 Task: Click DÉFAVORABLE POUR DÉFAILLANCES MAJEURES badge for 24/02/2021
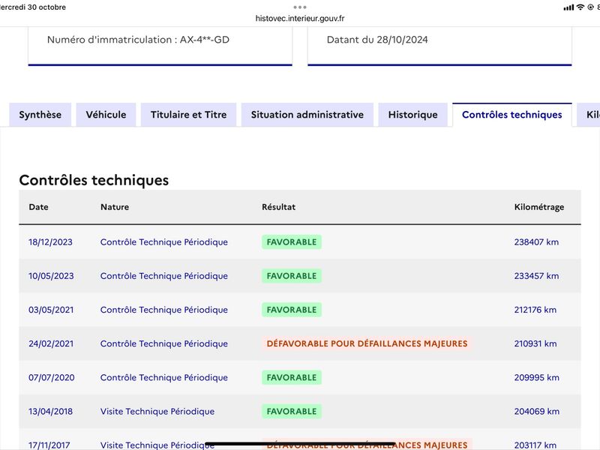(367, 343)
